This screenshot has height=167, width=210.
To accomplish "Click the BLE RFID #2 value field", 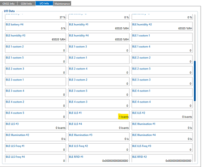I will (162, 159).
